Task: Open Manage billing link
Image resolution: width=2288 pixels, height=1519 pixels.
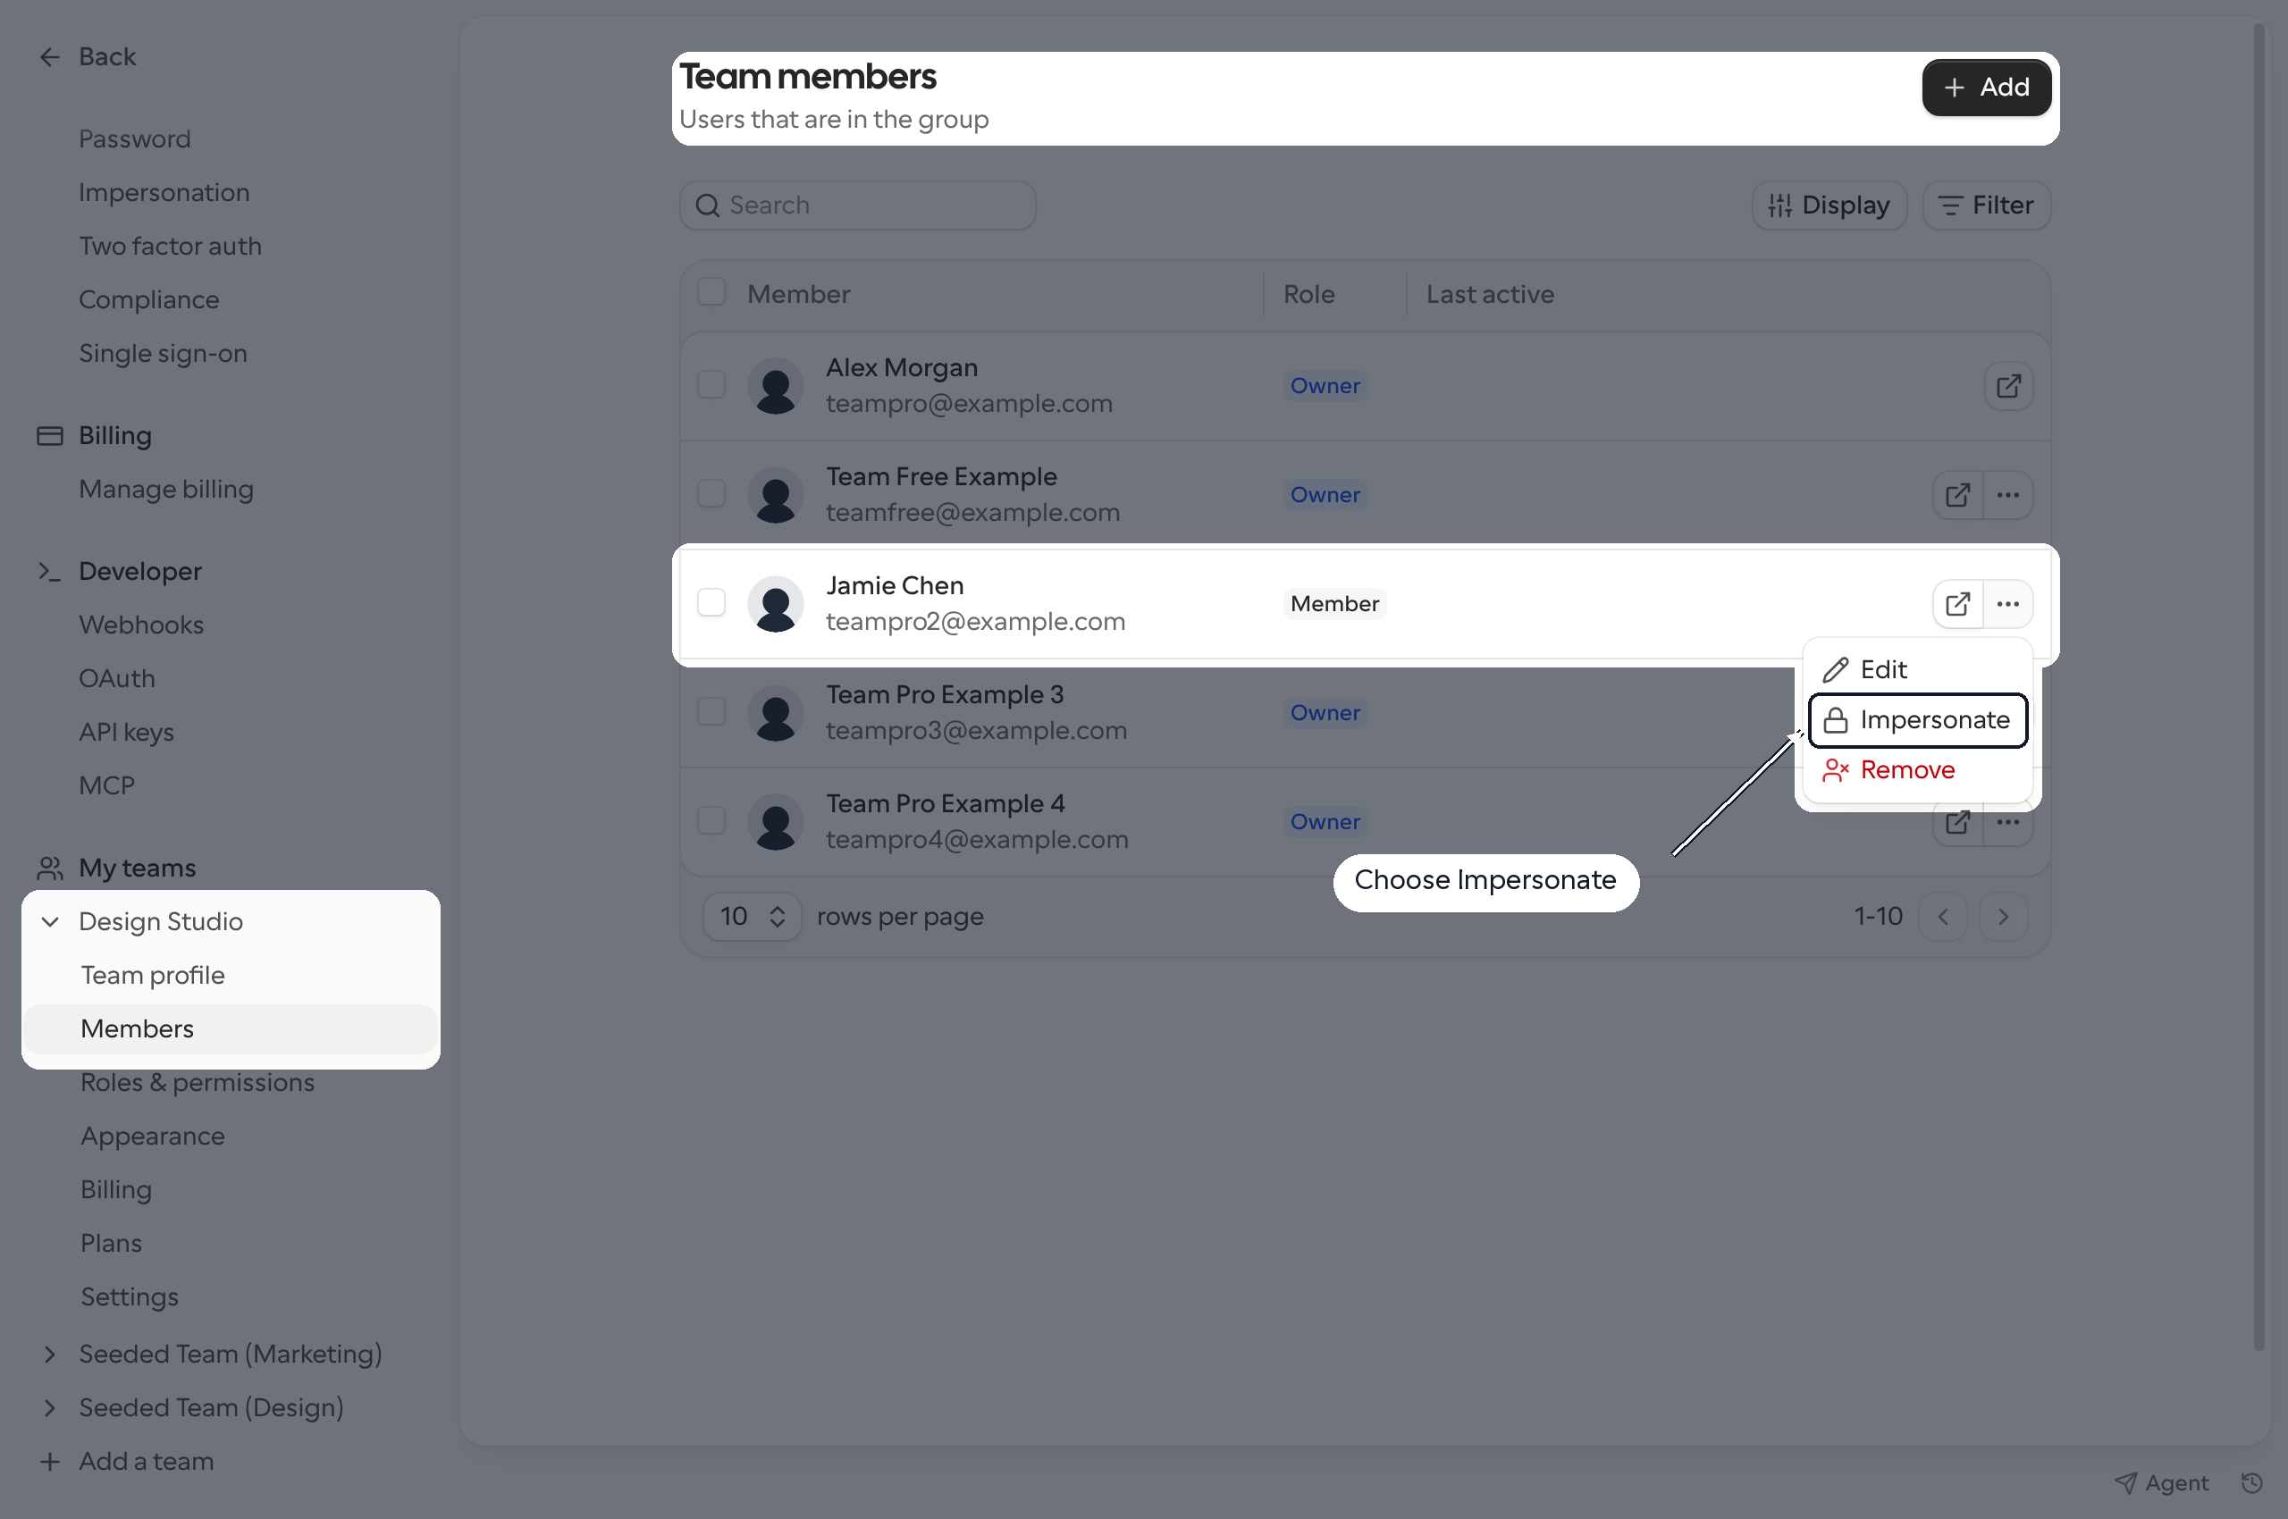Action: [x=166, y=490]
